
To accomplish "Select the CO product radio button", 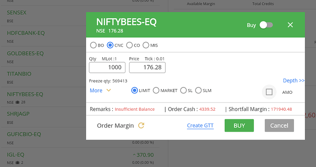I will (x=130, y=45).
